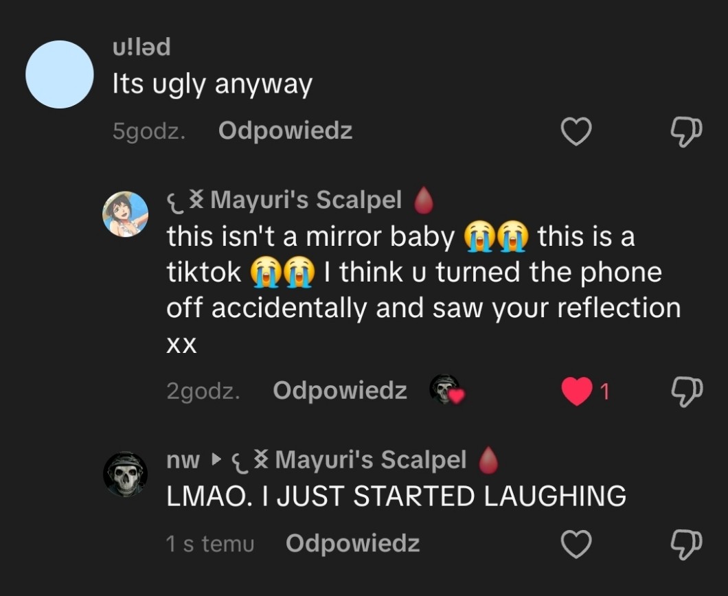Viewport: 728px width, 596px height.
Task: Tap Mayuri's Scalpel username above the mirror reply
Action: coord(306,200)
